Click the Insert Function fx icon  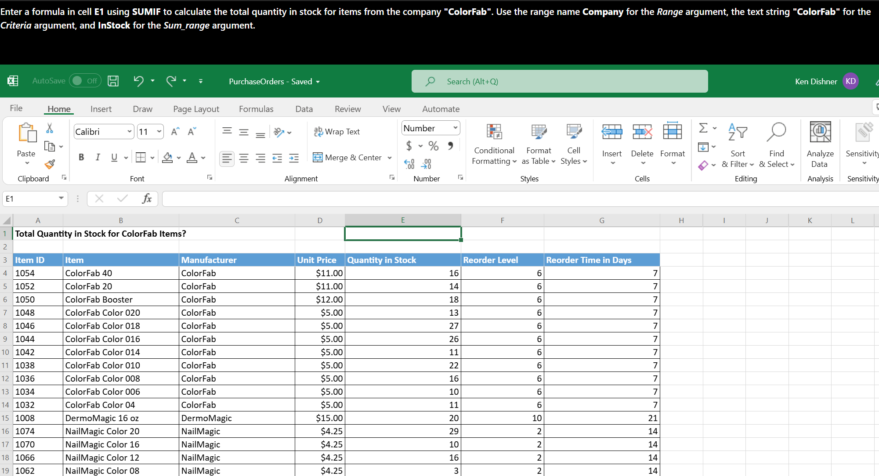(147, 198)
